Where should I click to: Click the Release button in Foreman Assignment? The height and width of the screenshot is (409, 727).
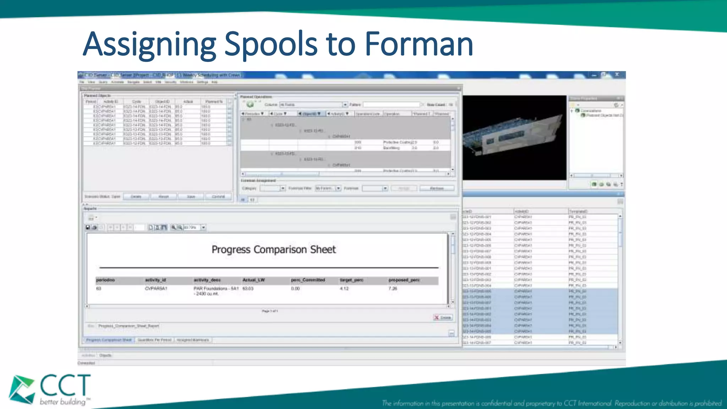pos(437,188)
